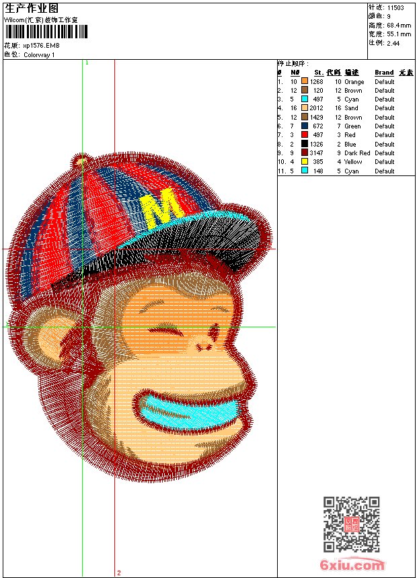Pick the Cyan swatch beside stitch count 497 in row 3
This screenshot has height=578, width=417.
tap(305, 99)
